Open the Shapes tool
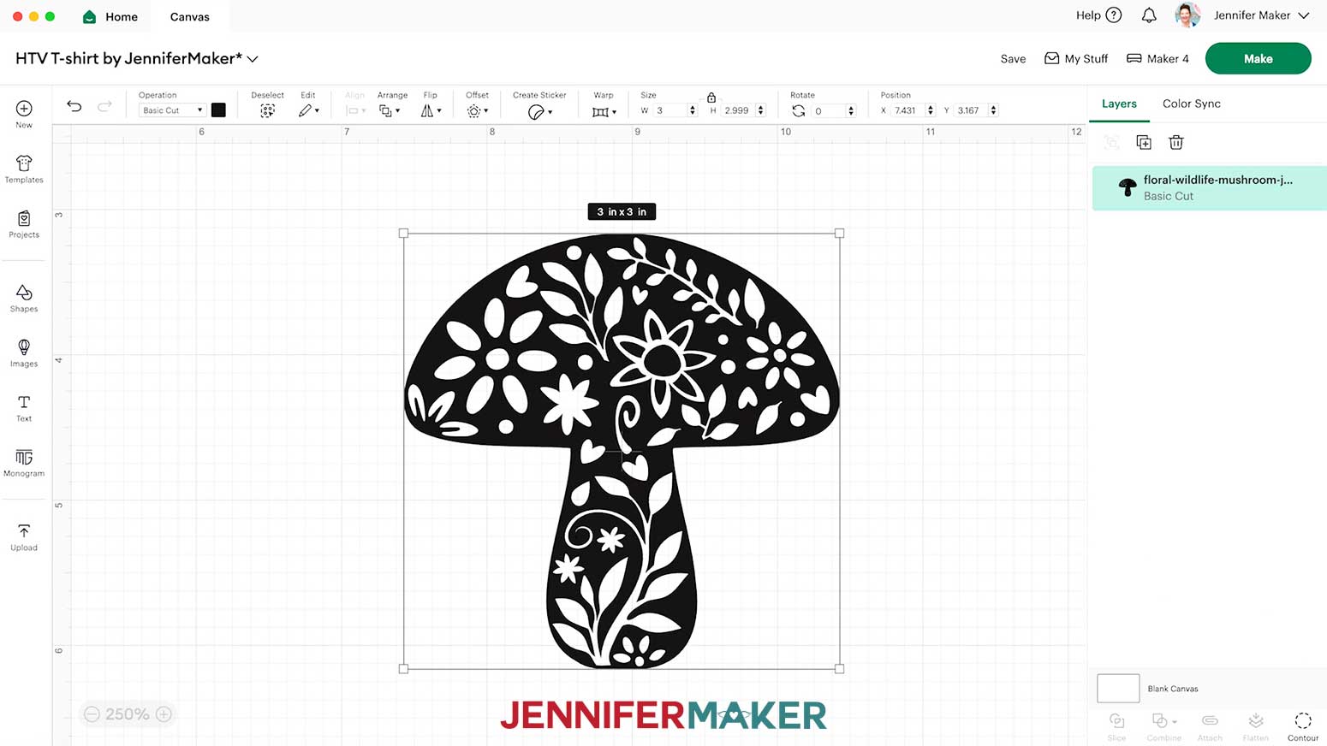 [x=24, y=298]
